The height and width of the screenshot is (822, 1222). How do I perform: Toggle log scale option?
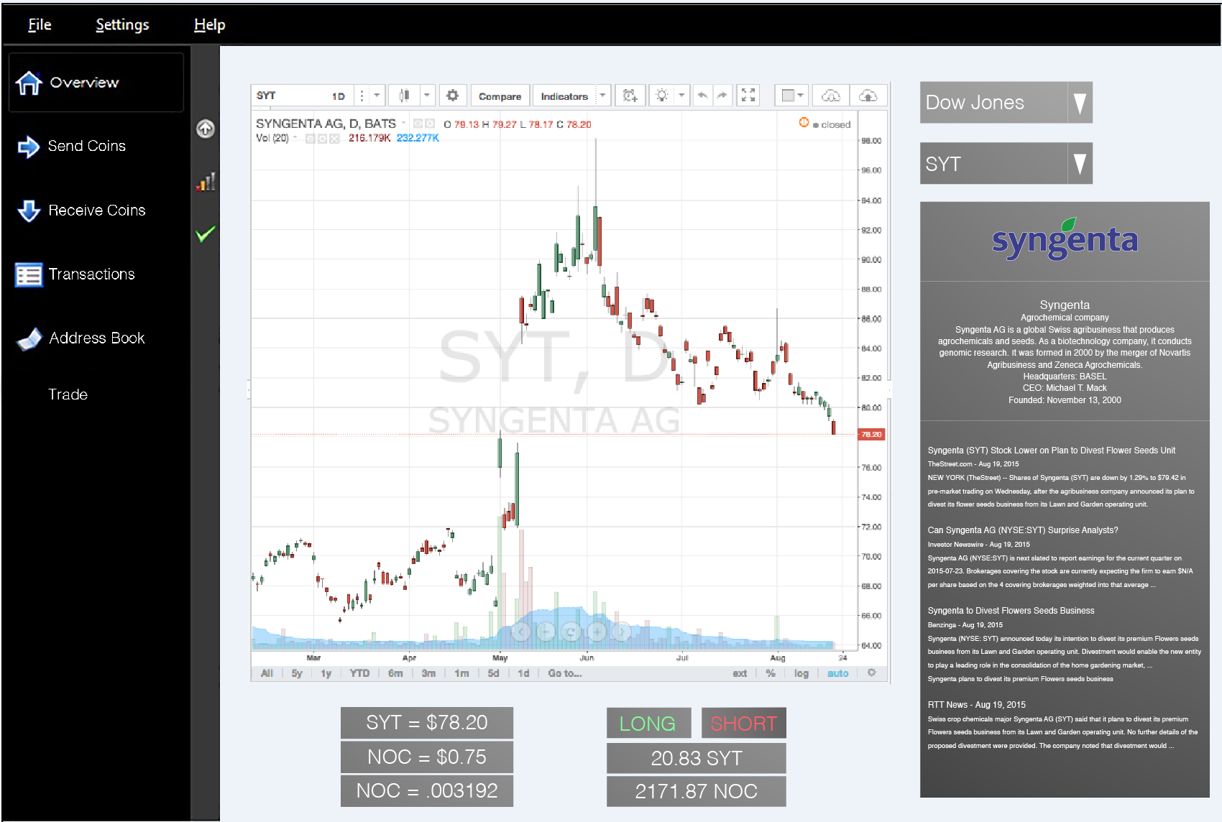pyautogui.click(x=801, y=673)
